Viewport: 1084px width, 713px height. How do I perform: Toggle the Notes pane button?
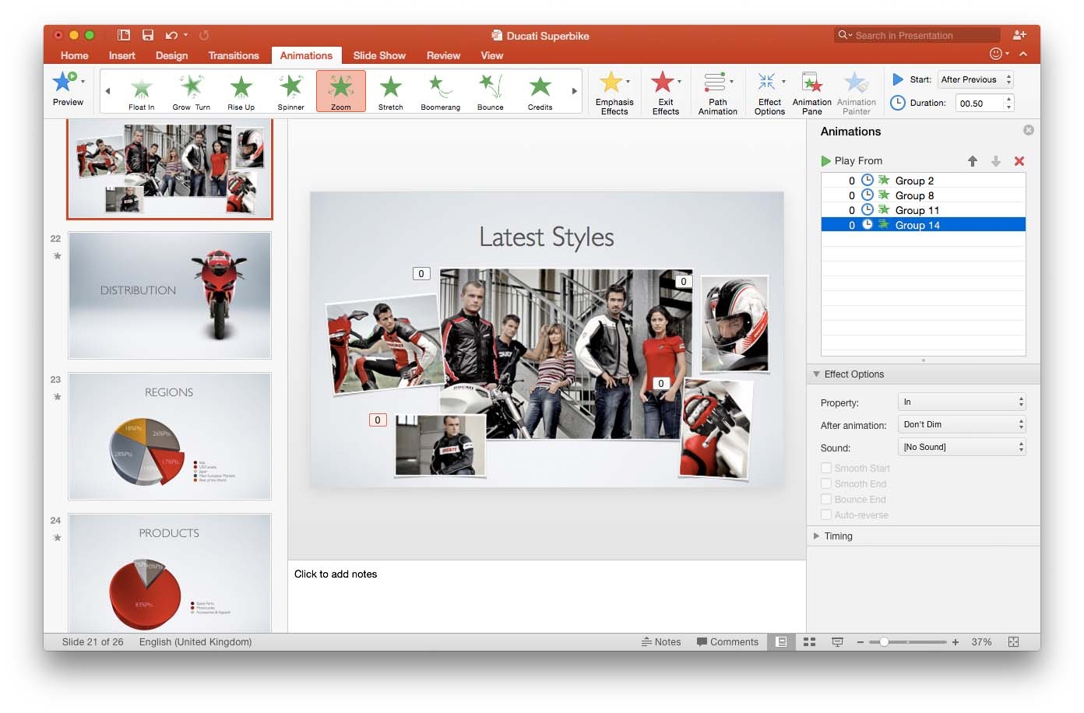(661, 642)
